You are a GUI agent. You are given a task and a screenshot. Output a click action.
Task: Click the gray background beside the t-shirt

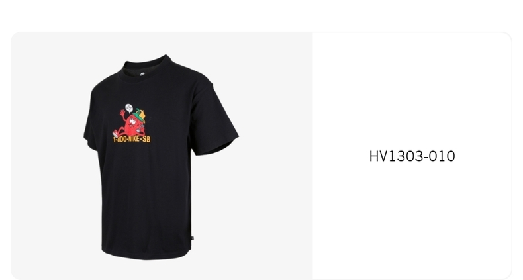click(273, 157)
